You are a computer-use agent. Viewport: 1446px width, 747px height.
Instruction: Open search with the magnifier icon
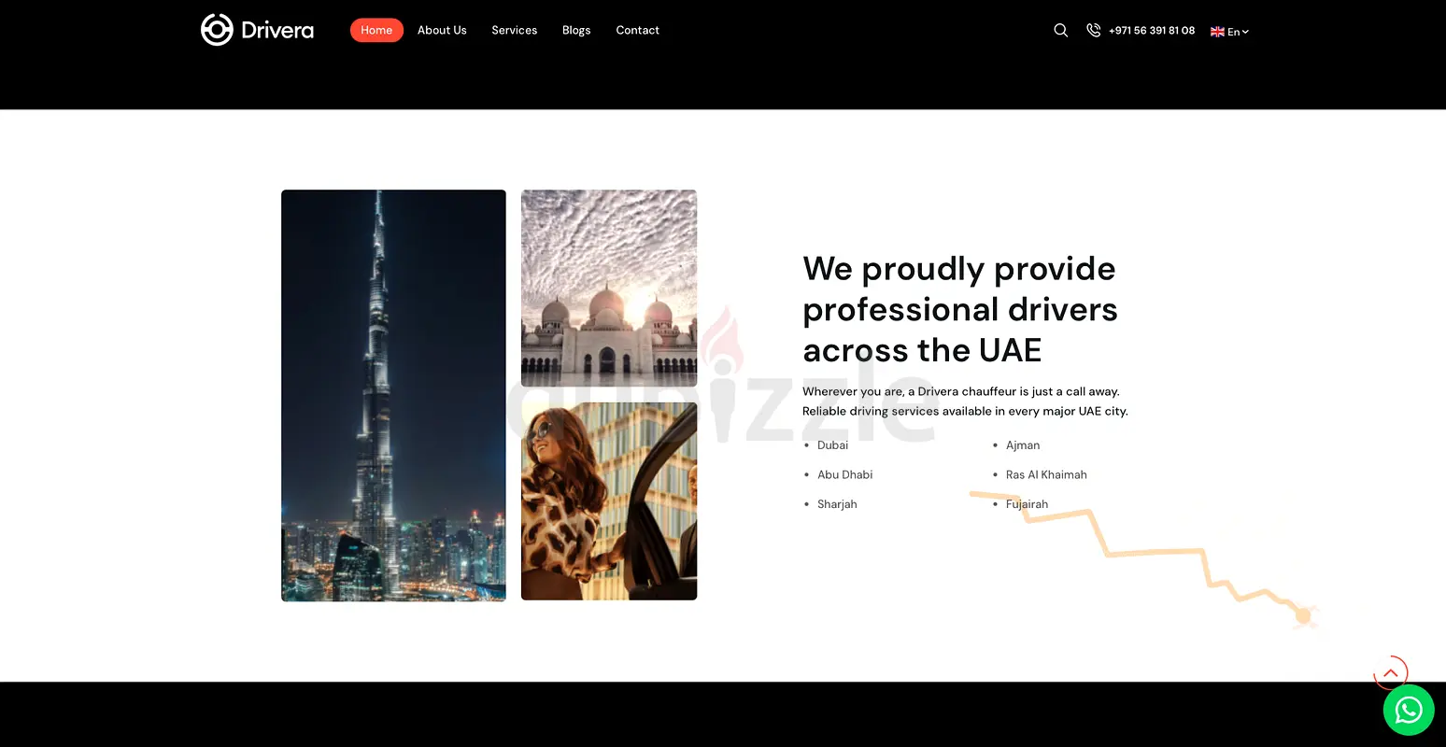click(x=1060, y=31)
